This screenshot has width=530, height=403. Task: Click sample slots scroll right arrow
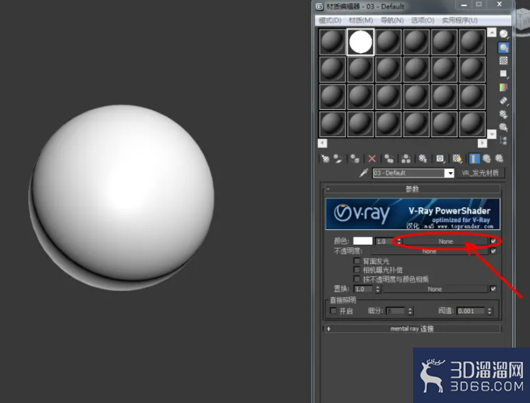pyautogui.click(x=482, y=143)
